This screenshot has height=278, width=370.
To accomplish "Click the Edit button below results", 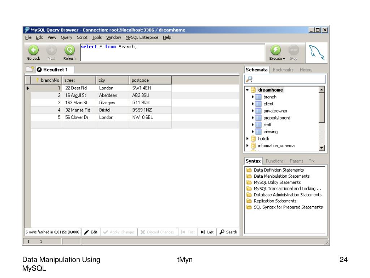I will tap(91, 232).
